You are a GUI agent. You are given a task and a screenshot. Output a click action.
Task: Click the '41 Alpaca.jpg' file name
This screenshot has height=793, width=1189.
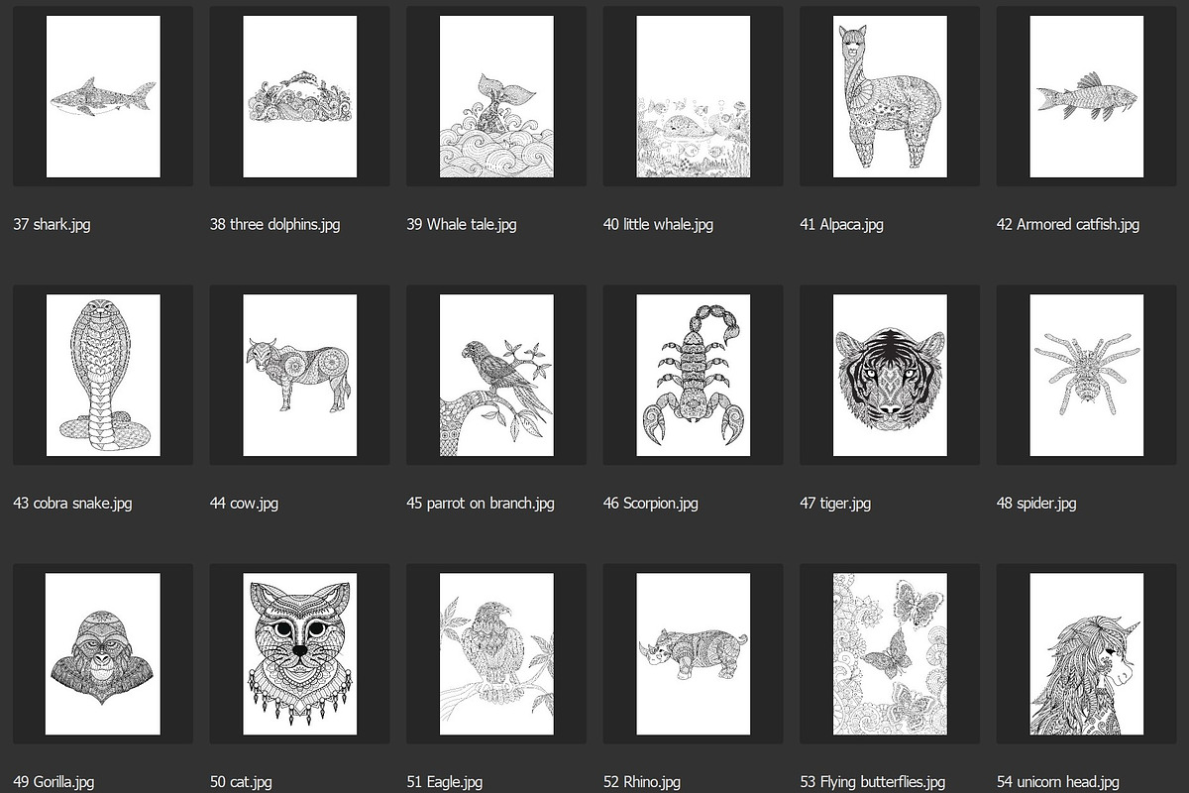(841, 225)
